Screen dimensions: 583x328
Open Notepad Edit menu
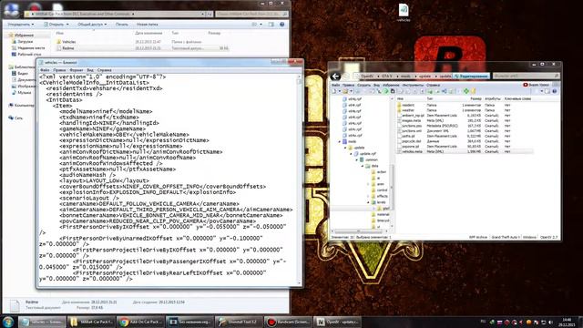(x=59, y=70)
